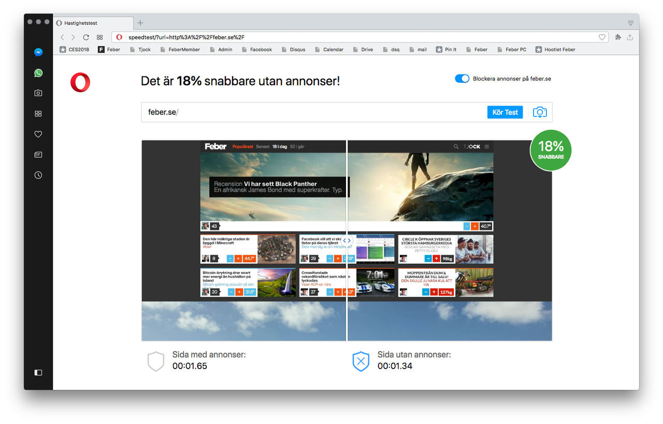Open the Pin It bookmark
The height and width of the screenshot is (424, 663).
click(x=446, y=50)
